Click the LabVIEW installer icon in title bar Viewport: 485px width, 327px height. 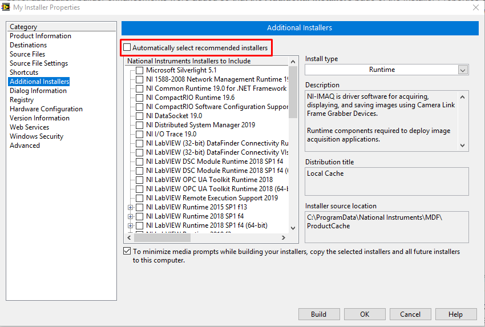coord(6,7)
